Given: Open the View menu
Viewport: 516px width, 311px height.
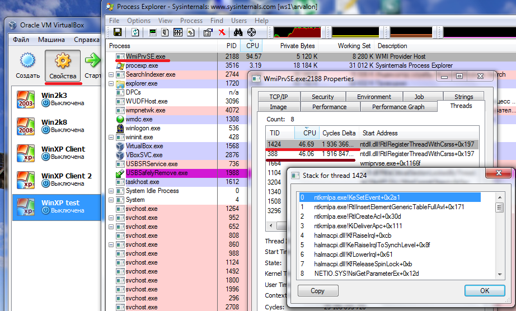Looking at the screenshot, I should click(165, 20).
